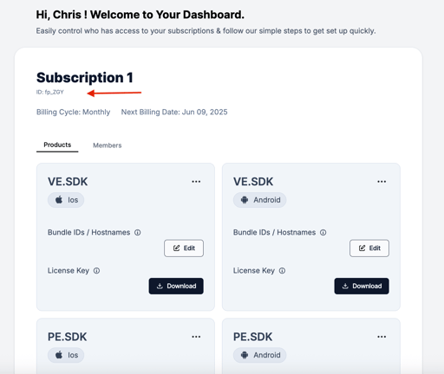Open three-dot menu on PE.SDK Android card

tap(382, 337)
